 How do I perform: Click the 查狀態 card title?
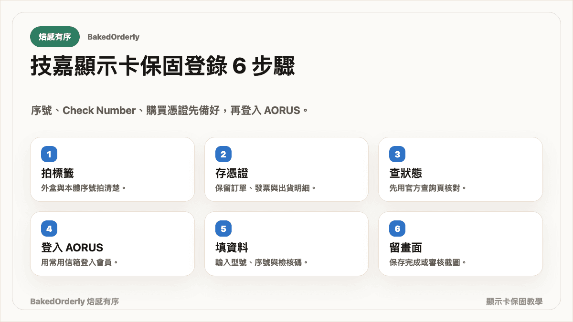[x=406, y=173]
